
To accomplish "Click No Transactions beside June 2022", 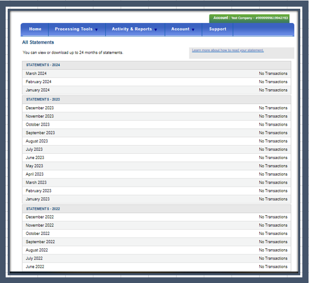I will click(x=273, y=267).
